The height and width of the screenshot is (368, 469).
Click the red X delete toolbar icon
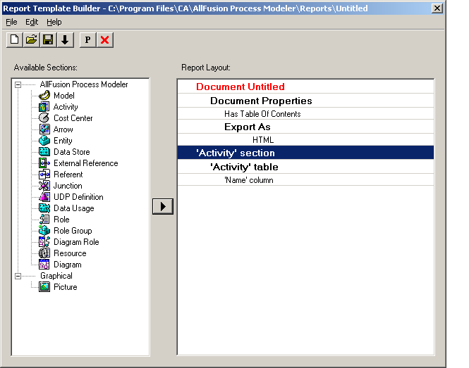104,39
